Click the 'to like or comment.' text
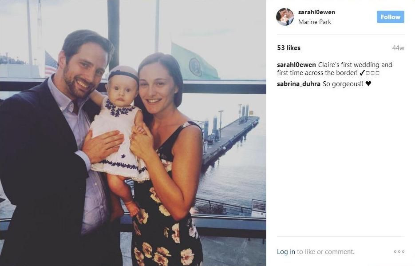Viewport: 415px width, 266px height. click(x=325, y=252)
